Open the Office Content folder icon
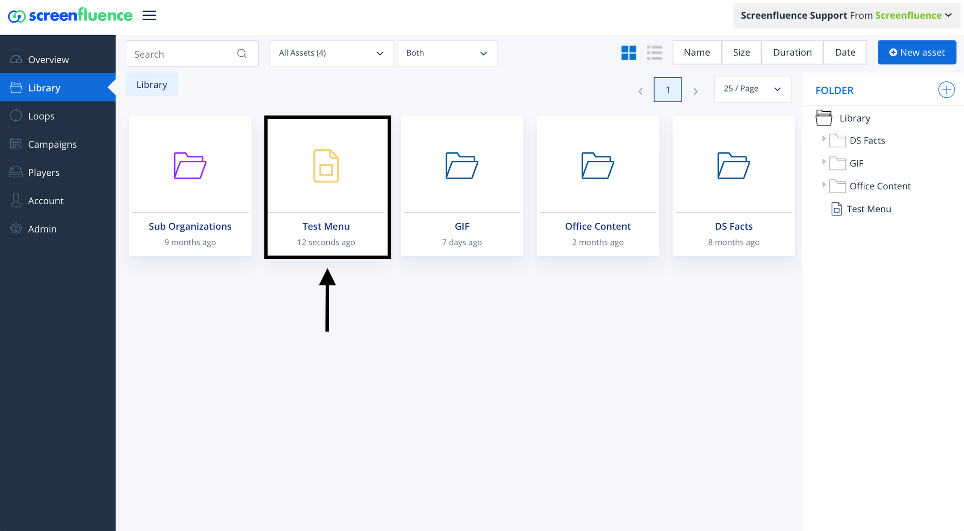This screenshot has height=531, width=964. coord(598,166)
